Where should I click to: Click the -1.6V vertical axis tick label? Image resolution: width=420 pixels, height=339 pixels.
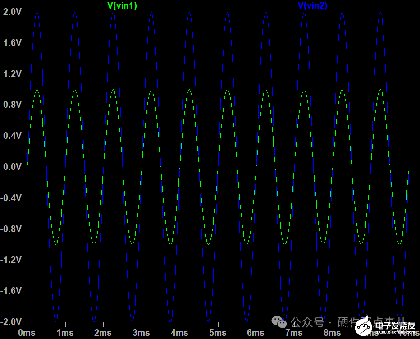[11, 291]
